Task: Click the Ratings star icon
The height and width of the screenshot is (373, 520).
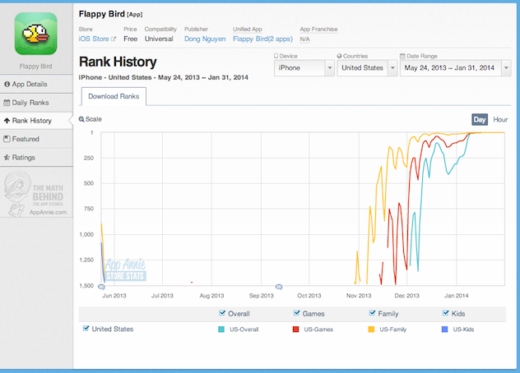Action: coord(7,158)
